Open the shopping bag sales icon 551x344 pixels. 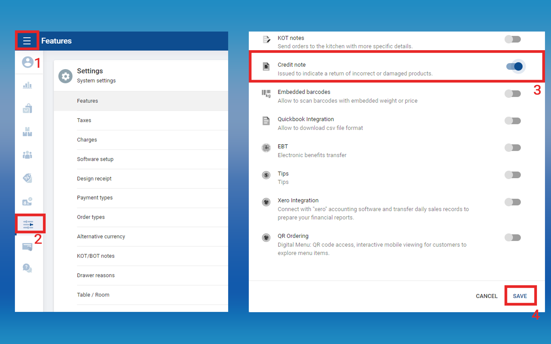click(x=27, y=108)
